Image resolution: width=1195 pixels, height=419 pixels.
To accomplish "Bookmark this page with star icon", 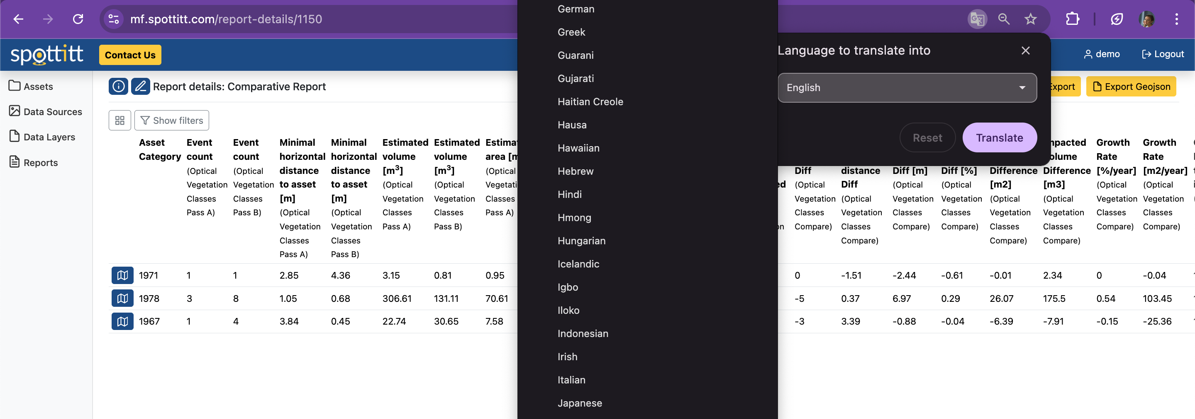I will pyautogui.click(x=1030, y=19).
